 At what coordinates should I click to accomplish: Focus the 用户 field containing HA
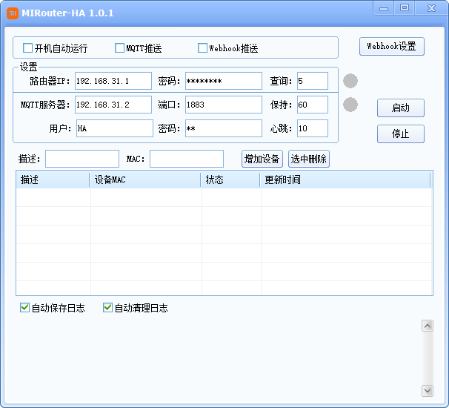pos(115,128)
